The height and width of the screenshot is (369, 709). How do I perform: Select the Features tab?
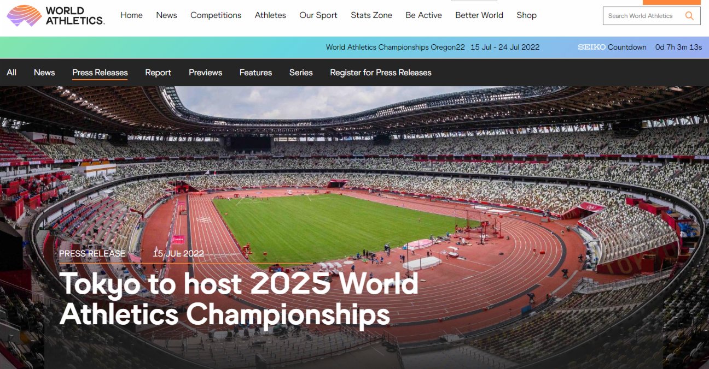click(255, 72)
